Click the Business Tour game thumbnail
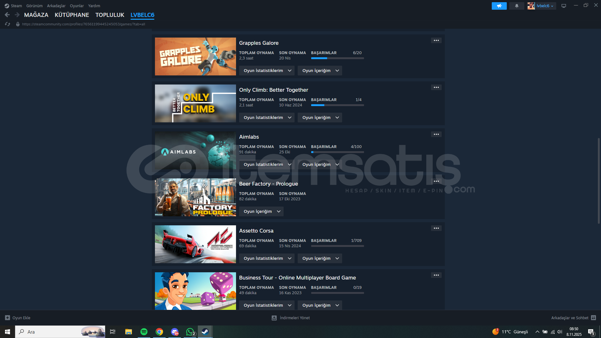Screen dimensions: 601x338 (195, 291)
